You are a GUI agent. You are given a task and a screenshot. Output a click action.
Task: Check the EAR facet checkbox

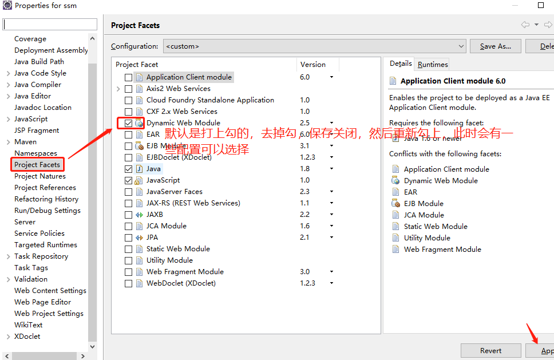(x=129, y=134)
